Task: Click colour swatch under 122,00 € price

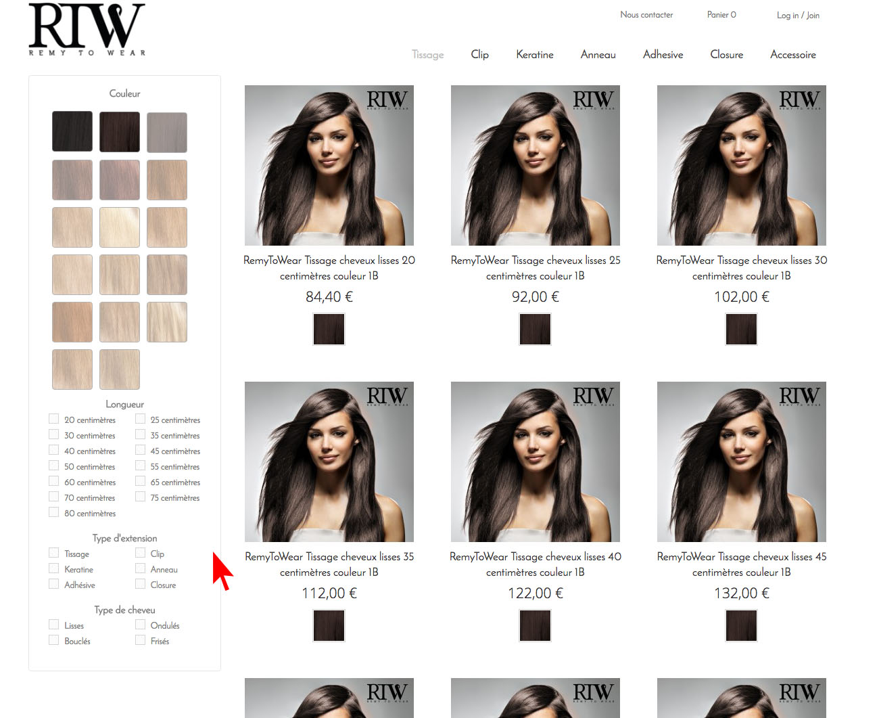Action: click(x=536, y=625)
